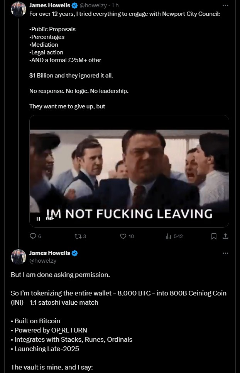Open reply icon showing 6 comments
Screen dimensions: 240x373
coord(33,236)
